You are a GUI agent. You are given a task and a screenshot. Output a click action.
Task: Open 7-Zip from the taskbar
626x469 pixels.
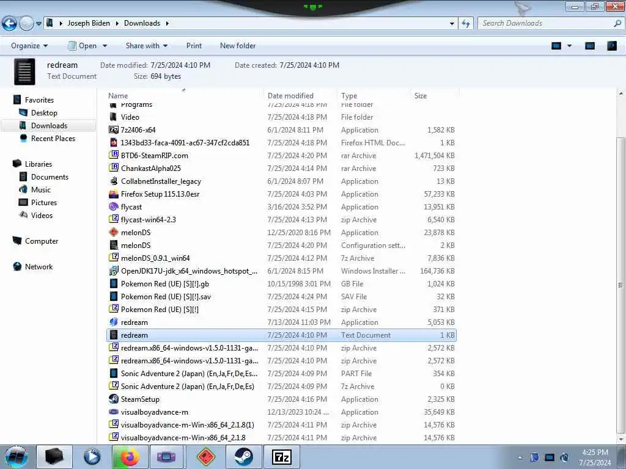coord(281,457)
